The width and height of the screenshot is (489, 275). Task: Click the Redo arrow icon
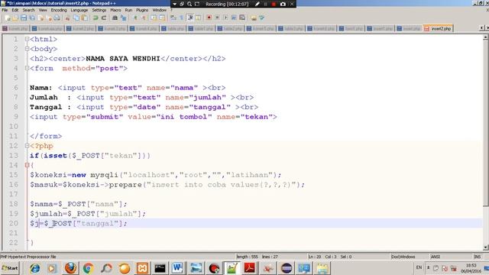(104, 18)
